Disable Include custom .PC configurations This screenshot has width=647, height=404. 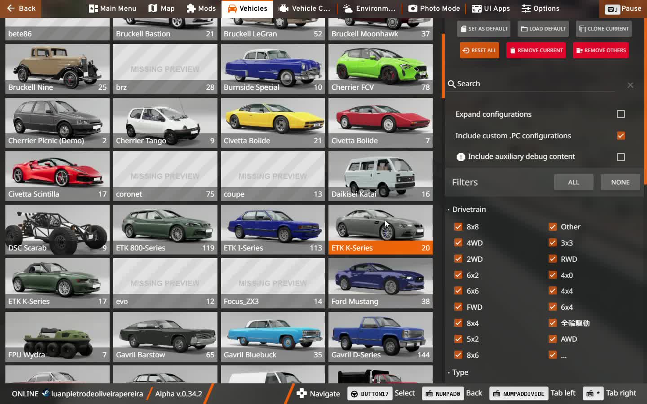pyautogui.click(x=621, y=135)
